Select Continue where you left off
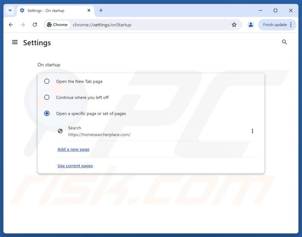Screen dimensions: 302x237 (47, 97)
